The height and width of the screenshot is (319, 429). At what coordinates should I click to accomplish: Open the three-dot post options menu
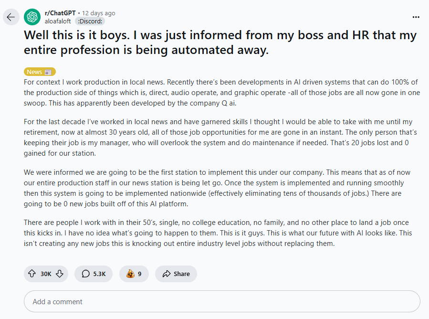click(x=416, y=17)
